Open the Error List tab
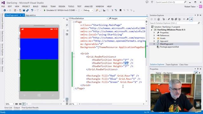Screen dimensions: 203x114 pos(8,108)
